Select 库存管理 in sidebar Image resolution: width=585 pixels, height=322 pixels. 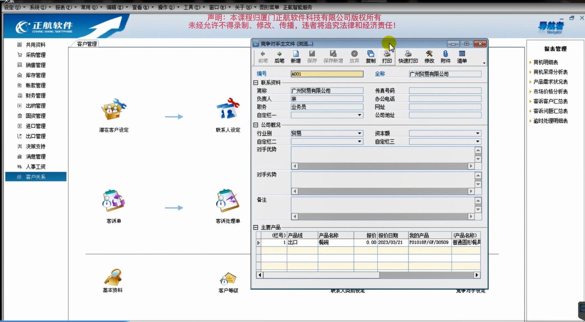(x=36, y=75)
